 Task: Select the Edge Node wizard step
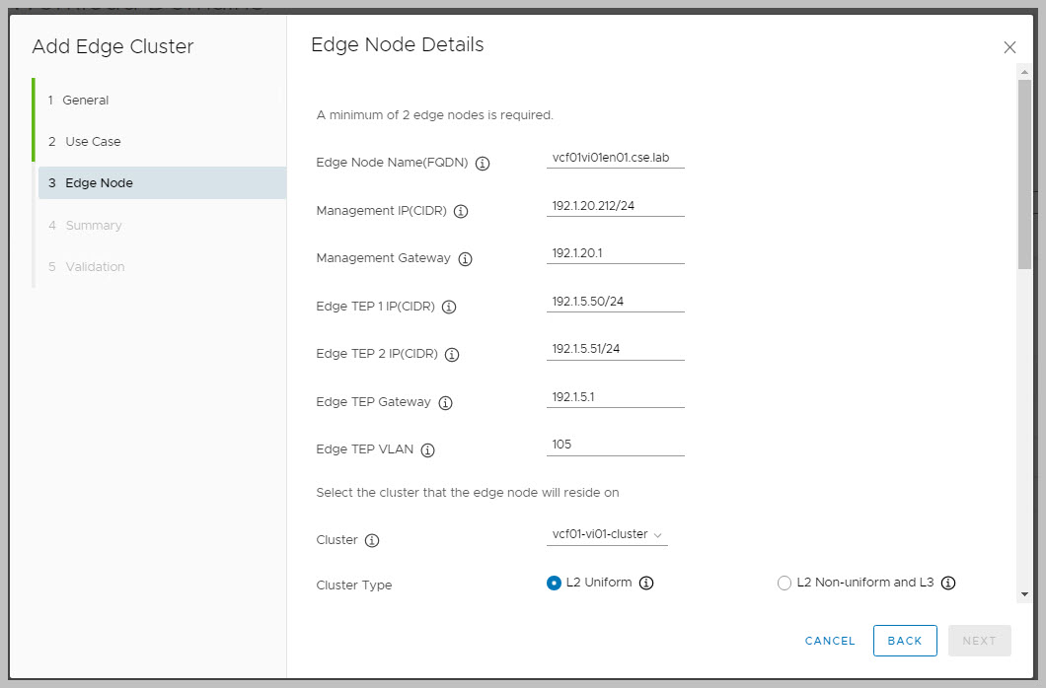click(x=99, y=182)
